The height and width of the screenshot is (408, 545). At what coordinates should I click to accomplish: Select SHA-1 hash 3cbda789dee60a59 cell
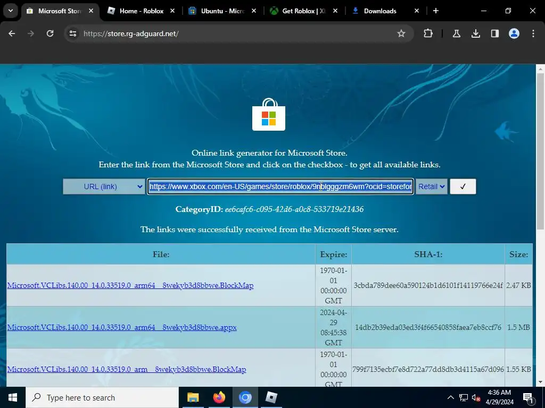428,285
